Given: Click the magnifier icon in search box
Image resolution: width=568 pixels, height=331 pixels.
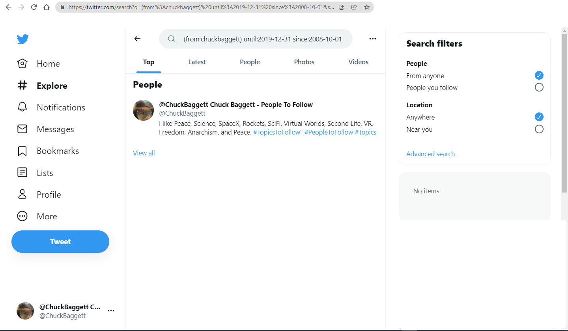Looking at the screenshot, I should tap(171, 39).
